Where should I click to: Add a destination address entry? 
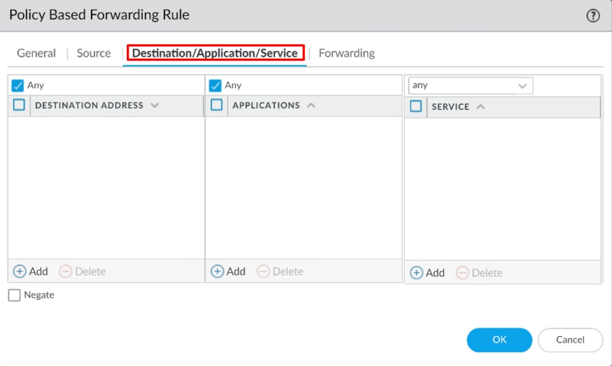[x=31, y=271]
